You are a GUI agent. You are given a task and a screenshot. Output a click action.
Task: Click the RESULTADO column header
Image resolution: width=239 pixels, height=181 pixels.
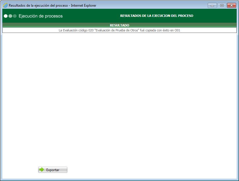click(119, 25)
